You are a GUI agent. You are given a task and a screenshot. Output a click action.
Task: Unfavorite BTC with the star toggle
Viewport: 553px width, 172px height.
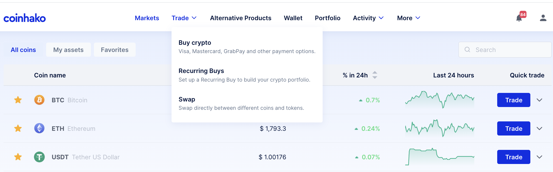pos(18,100)
